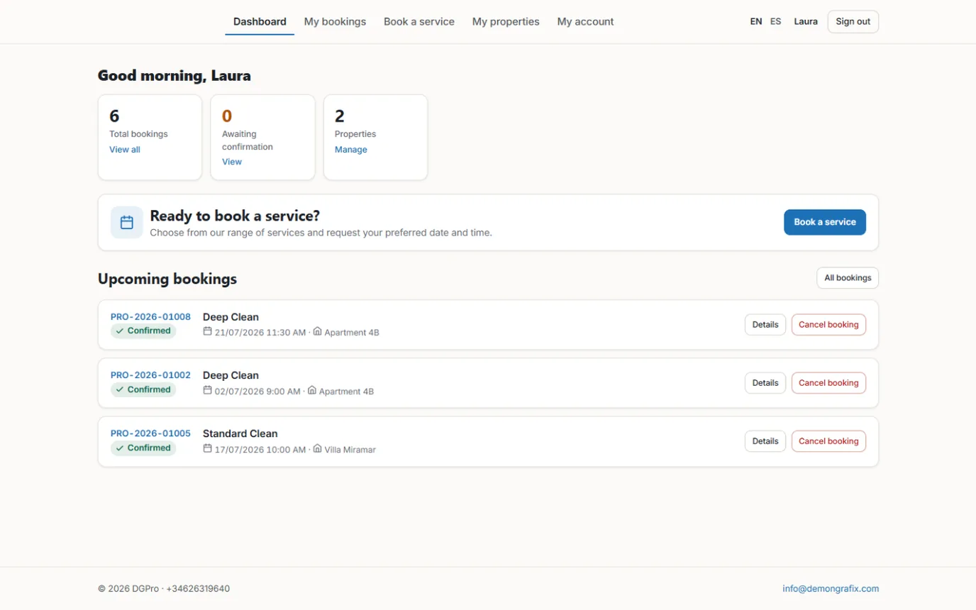Screen dimensions: 976x610
Task: Click View under Awaiting confirmation
Action: point(232,162)
